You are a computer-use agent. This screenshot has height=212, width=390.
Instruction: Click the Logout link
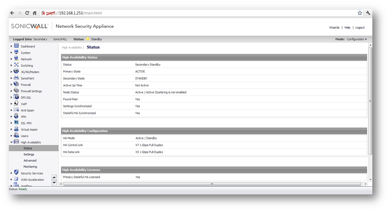pyautogui.click(x=360, y=28)
